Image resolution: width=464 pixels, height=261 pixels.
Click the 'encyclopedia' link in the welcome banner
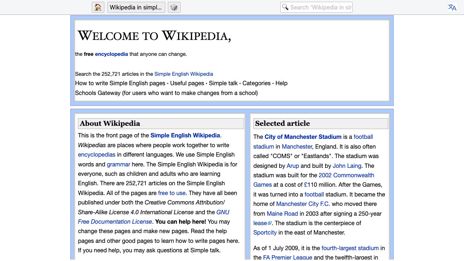(x=111, y=54)
